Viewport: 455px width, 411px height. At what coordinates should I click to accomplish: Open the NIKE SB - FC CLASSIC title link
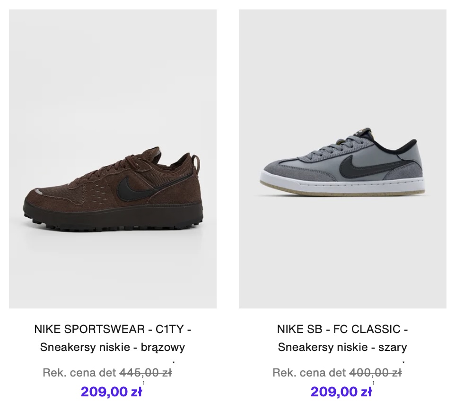click(342, 329)
